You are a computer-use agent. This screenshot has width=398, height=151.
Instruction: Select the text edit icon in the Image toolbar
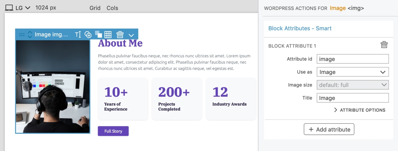coord(78,34)
